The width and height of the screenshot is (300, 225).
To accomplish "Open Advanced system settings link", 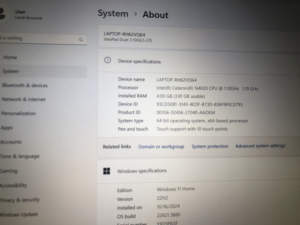I will pyautogui.click(x=260, y=146).
